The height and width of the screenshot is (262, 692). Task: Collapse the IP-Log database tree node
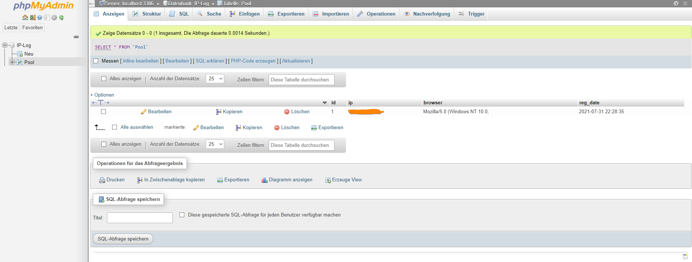tap(5, 45)
